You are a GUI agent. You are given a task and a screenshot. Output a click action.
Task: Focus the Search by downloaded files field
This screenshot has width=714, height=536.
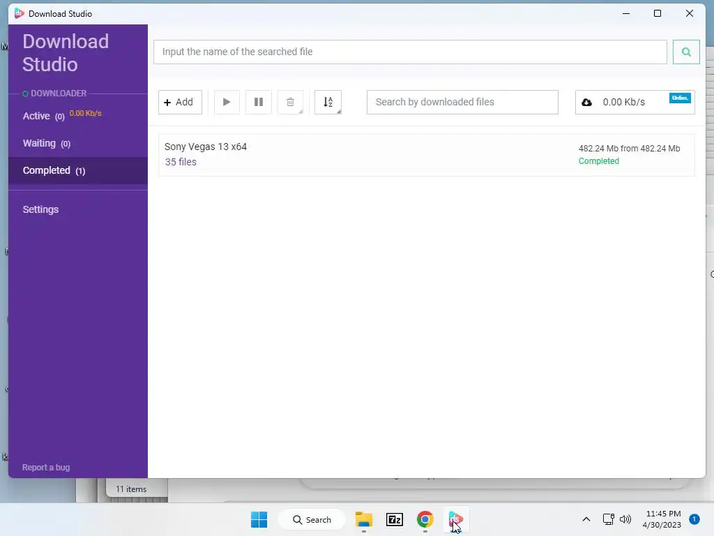462,102
